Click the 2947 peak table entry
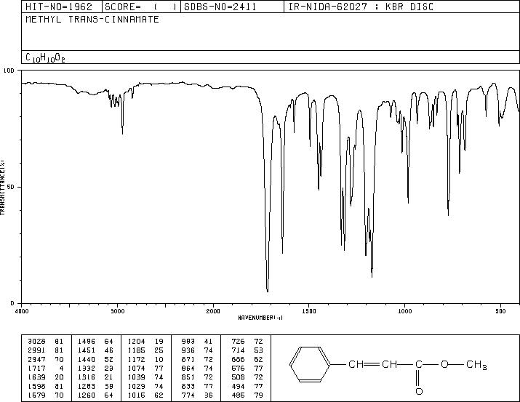520x402 pixels. (x=45, y=359)
